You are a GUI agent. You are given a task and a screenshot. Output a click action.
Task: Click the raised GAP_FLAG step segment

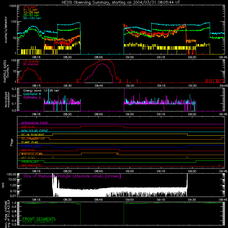tap(102, 126)
